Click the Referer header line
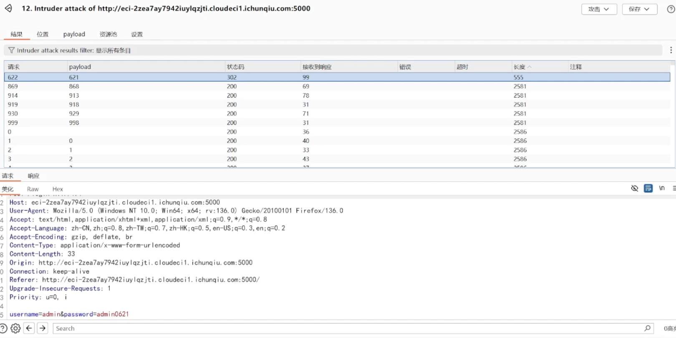Image resolution: width=676 pixels, height=338 pixels. (134, 280)
